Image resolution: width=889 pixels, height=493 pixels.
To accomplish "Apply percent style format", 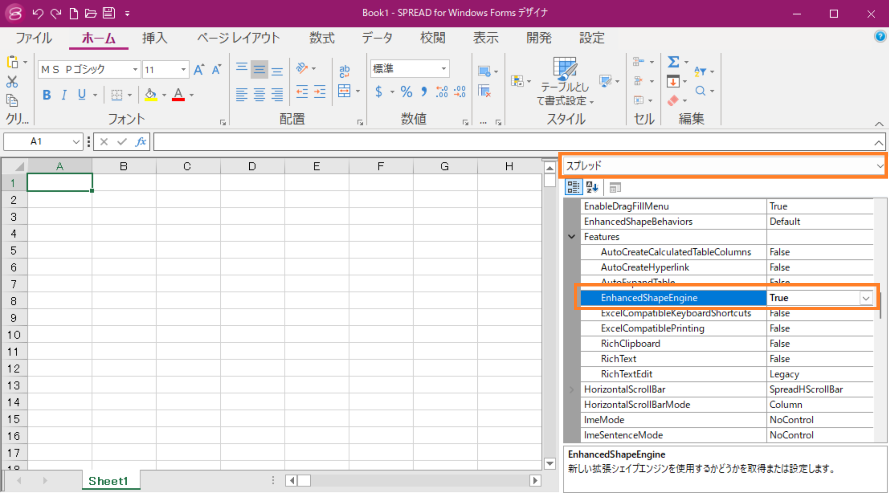I will coord(406,92).
